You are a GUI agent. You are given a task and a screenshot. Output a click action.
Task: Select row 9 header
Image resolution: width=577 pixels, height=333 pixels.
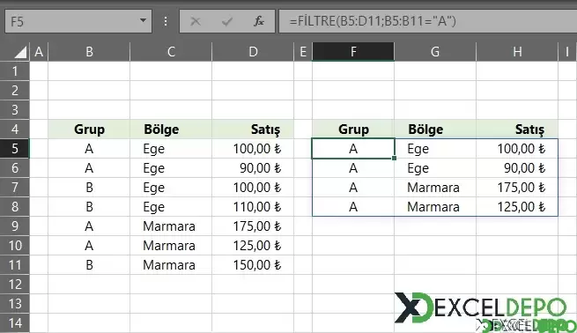click(x=15, y=226)
